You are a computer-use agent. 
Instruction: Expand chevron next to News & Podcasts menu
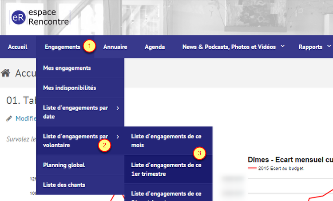(282, 46)
